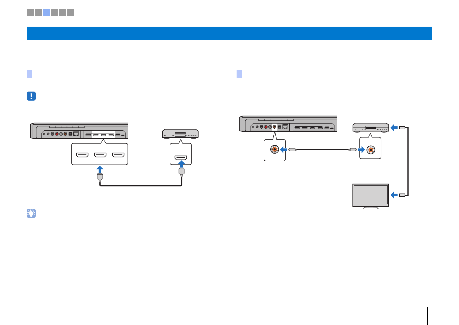Click the playback device in the left diagram
The height and width of the screenshot is (325, 459).
click(x=180, y=134)
